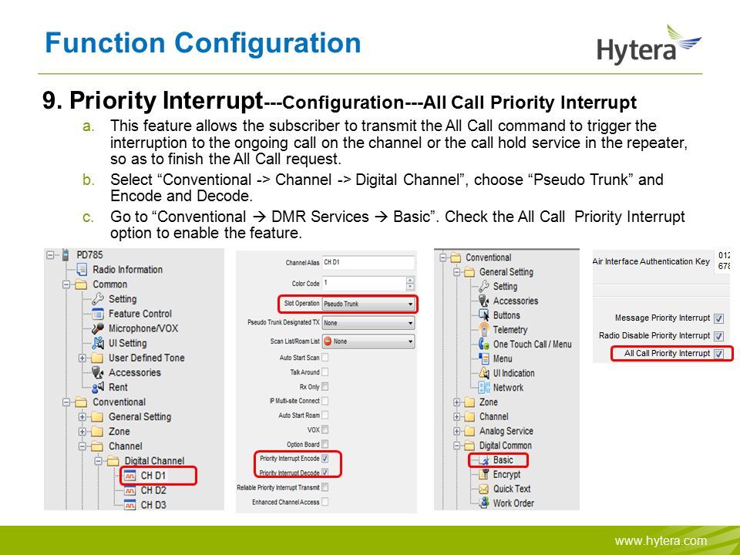Select the Network tree item
The height and width of the screenshot is (555, 740).
(508, 388)
